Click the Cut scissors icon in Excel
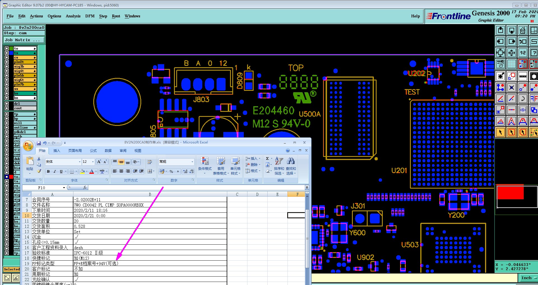538x285 pixels. (x=39, y=159)
